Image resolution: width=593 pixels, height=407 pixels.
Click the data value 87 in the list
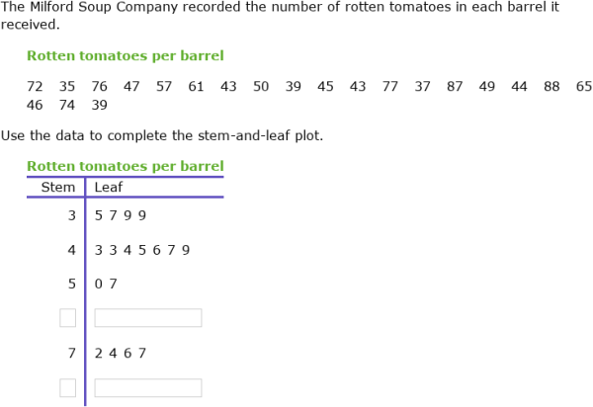tap(455, 87)
